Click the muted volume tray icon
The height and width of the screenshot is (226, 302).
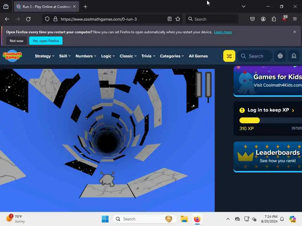(x=254, y=219)
